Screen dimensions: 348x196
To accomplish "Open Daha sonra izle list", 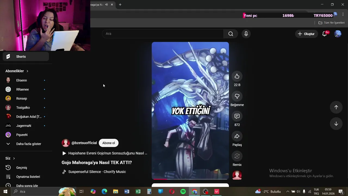I will click(x=26, y=186).
